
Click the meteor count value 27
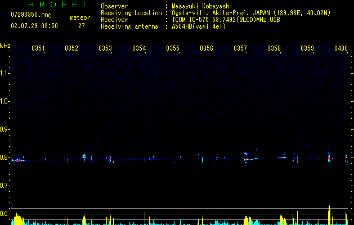pyautogui.click(x=82, y=26)
